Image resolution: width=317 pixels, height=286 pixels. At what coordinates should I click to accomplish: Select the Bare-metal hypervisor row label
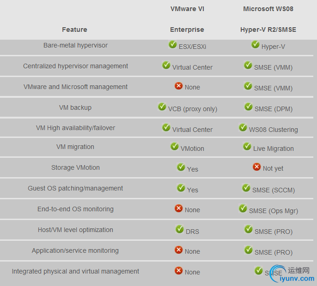point(75,45)
